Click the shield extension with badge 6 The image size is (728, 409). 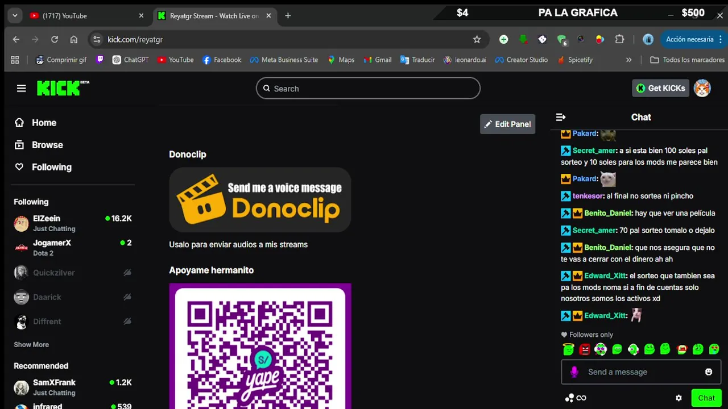pos(562,39)
